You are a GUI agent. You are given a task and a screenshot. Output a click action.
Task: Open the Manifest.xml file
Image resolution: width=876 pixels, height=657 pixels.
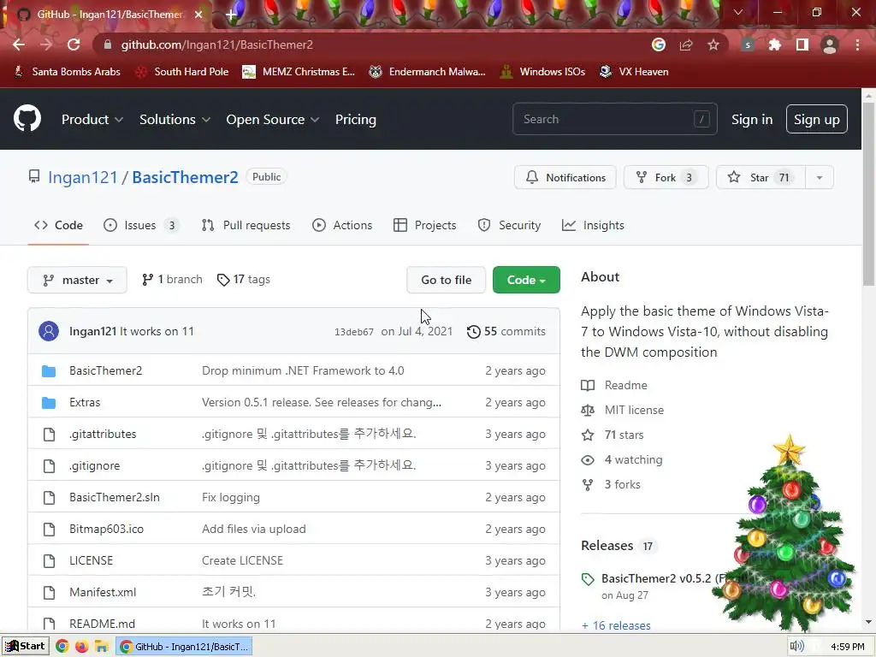103,592
